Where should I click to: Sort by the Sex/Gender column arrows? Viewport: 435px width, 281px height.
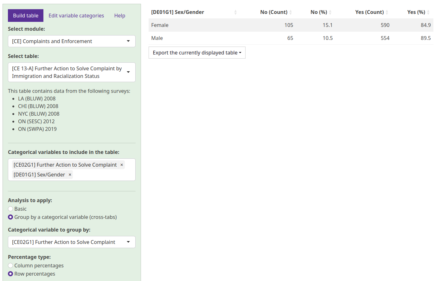(x=235, y=12)
